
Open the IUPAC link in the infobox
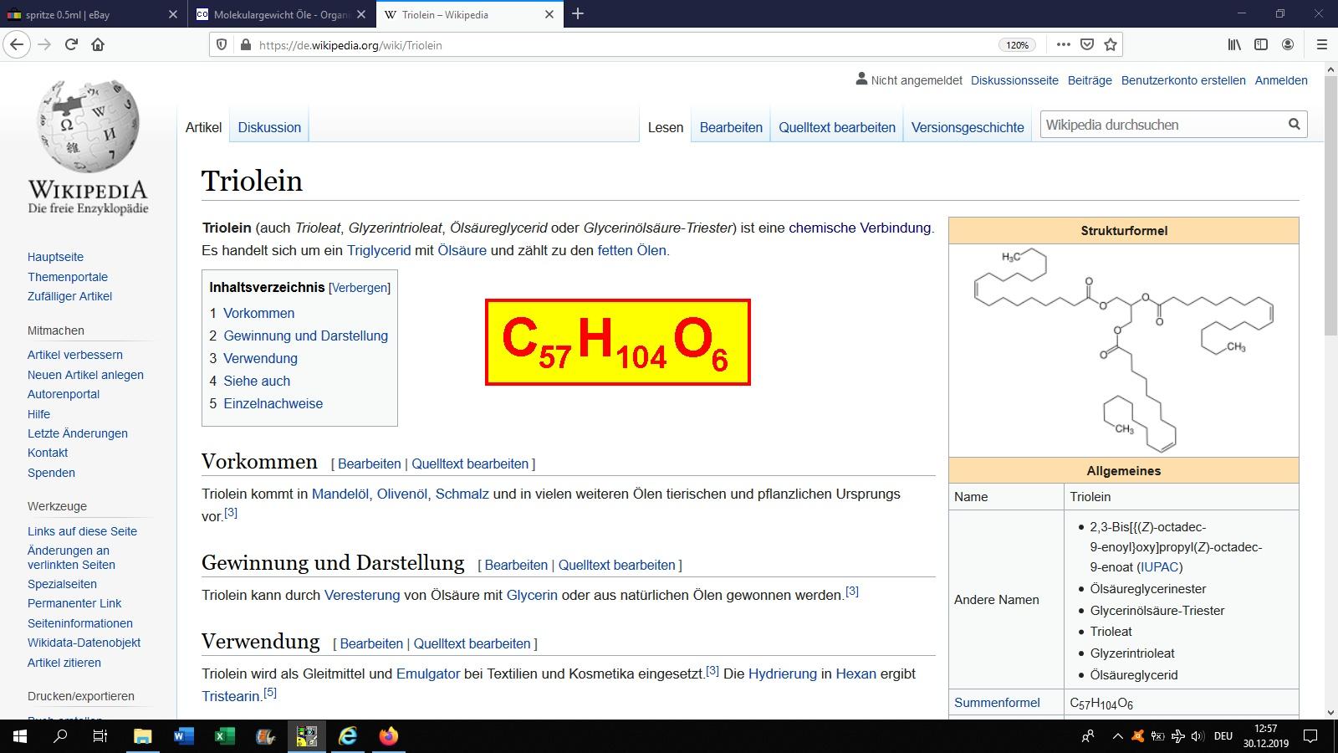[x=1160, y=566]
